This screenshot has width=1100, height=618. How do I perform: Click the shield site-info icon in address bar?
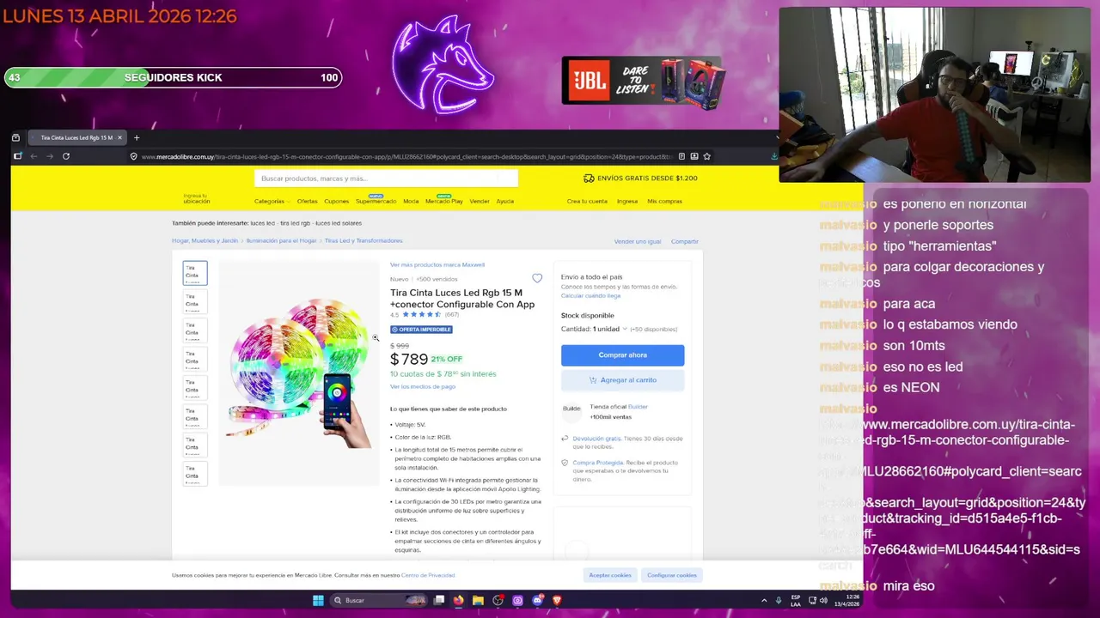pyautogui.click(x=133, y=156)
